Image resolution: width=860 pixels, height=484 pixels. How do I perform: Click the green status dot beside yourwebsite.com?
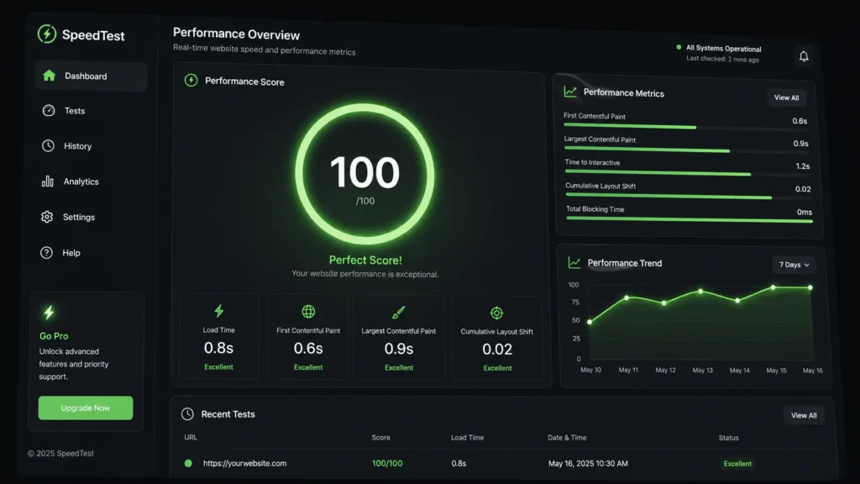[x=188, y=463]
